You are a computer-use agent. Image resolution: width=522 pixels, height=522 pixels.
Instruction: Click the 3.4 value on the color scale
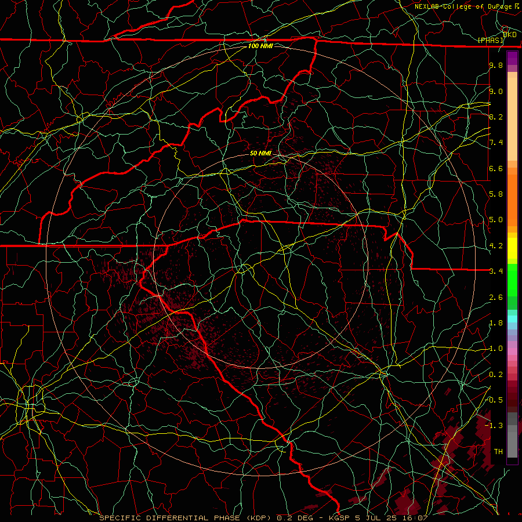(496, 271)
